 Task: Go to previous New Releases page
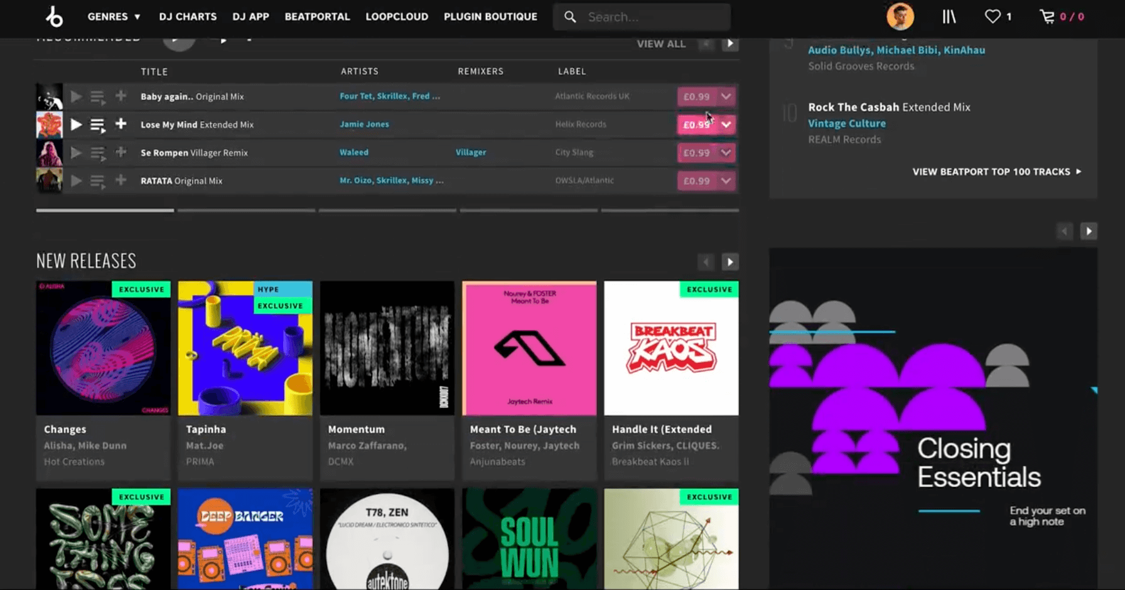(x=706, y=262)
